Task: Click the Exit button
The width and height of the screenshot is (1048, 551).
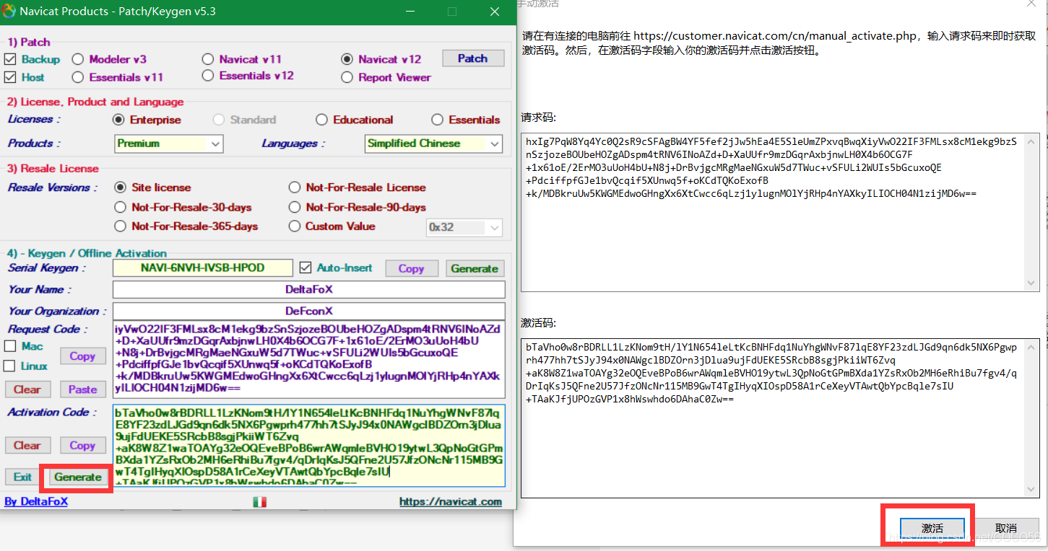Action: click(23, 477)
